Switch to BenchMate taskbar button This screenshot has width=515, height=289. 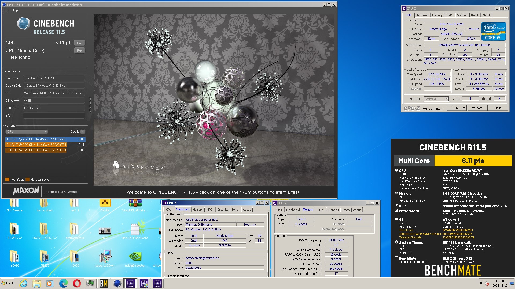coord(104,283)
